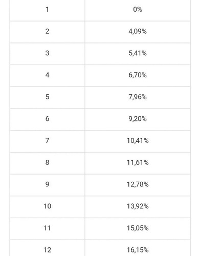Click installment number 3 cell

click(48, 54)
